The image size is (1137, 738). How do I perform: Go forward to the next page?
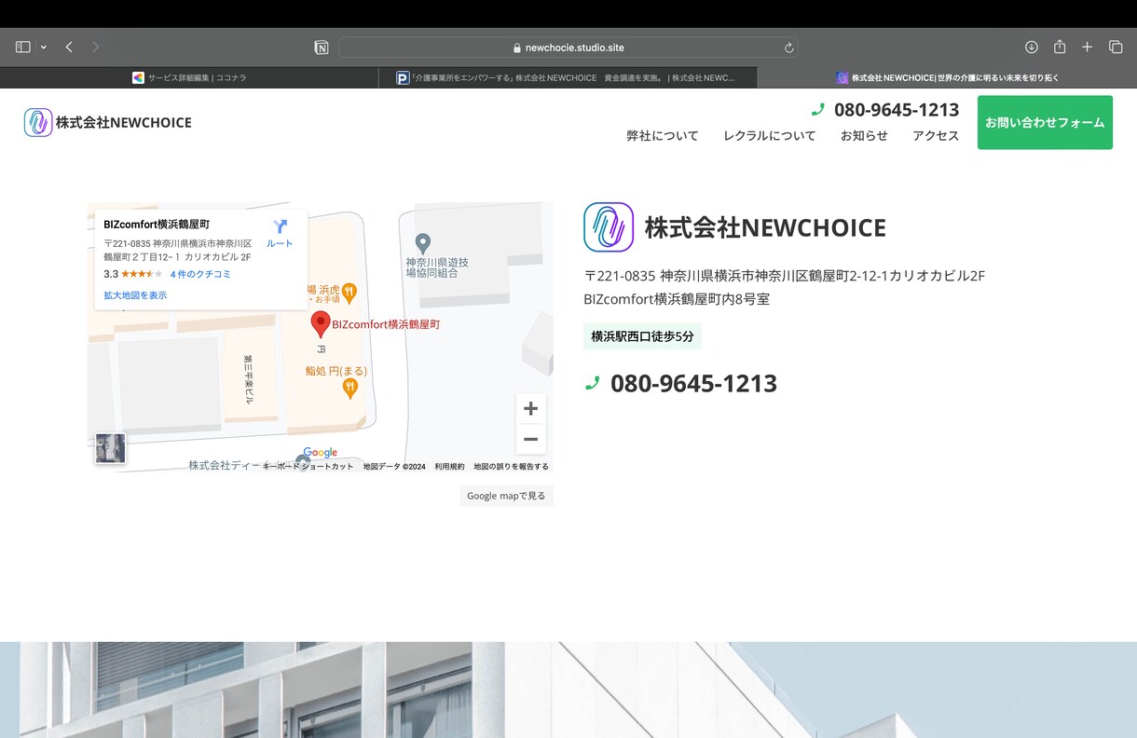[95, 47]
